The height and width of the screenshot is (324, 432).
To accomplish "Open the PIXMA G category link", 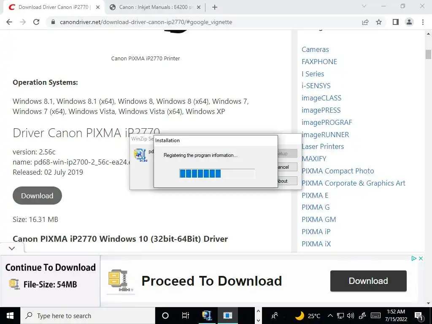I will tap(316, 207).
